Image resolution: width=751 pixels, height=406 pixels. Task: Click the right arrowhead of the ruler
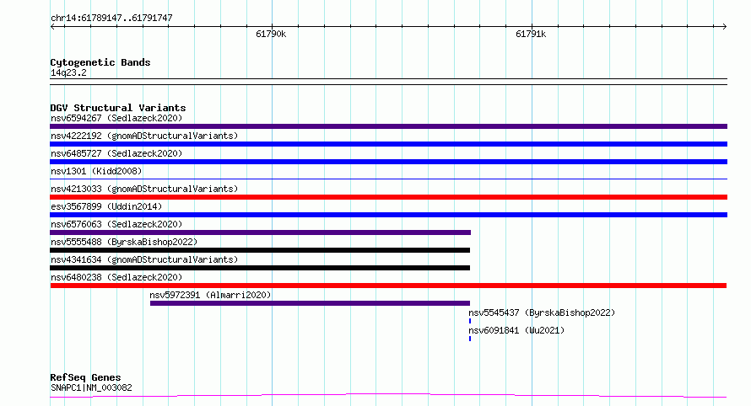724,27
